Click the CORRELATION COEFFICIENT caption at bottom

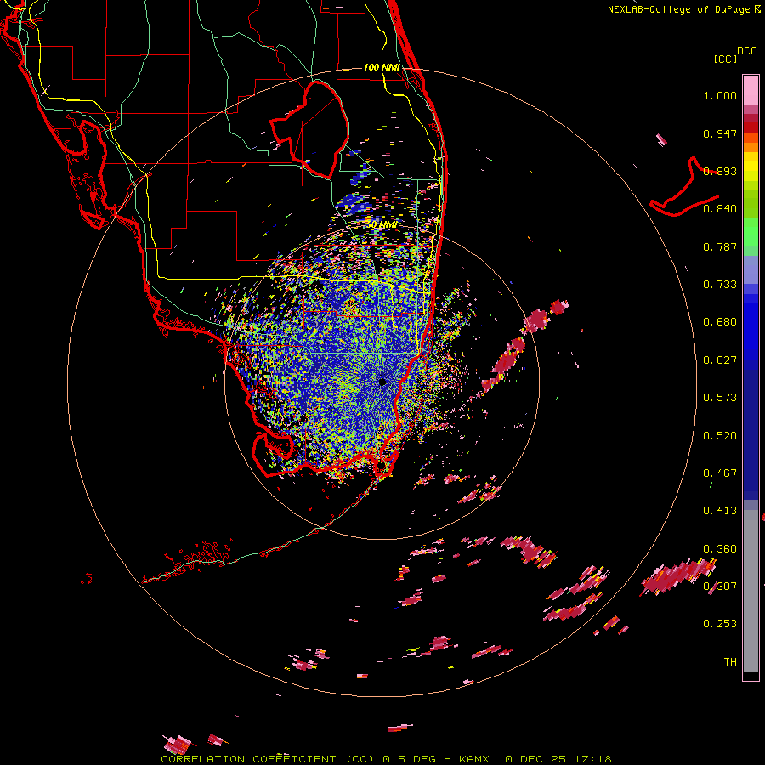386,759
